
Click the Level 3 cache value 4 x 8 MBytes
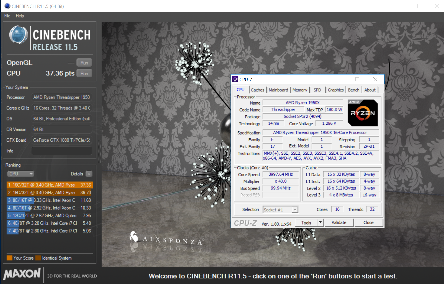click(341, 195)
